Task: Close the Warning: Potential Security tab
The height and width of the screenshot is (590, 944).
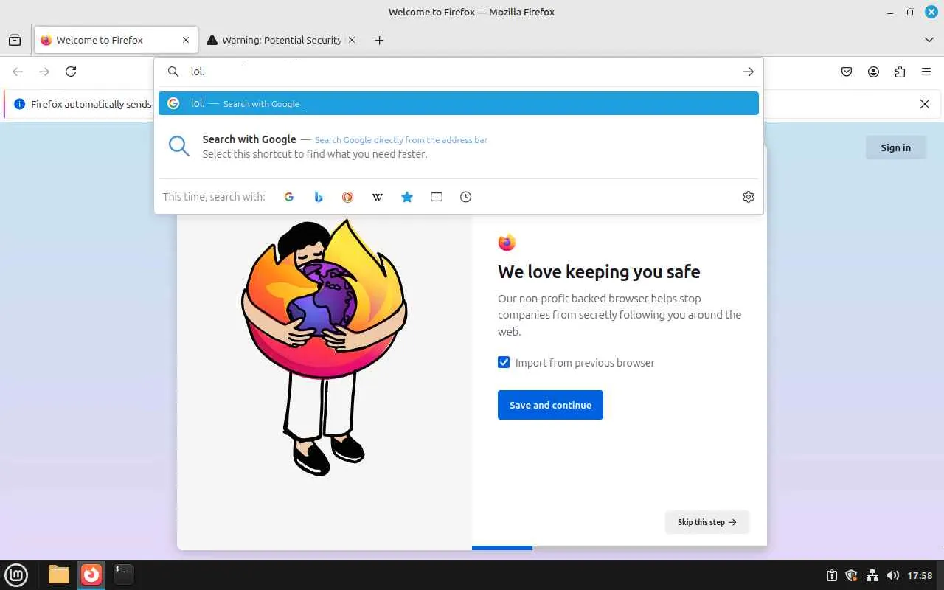Action: point(352,40)
